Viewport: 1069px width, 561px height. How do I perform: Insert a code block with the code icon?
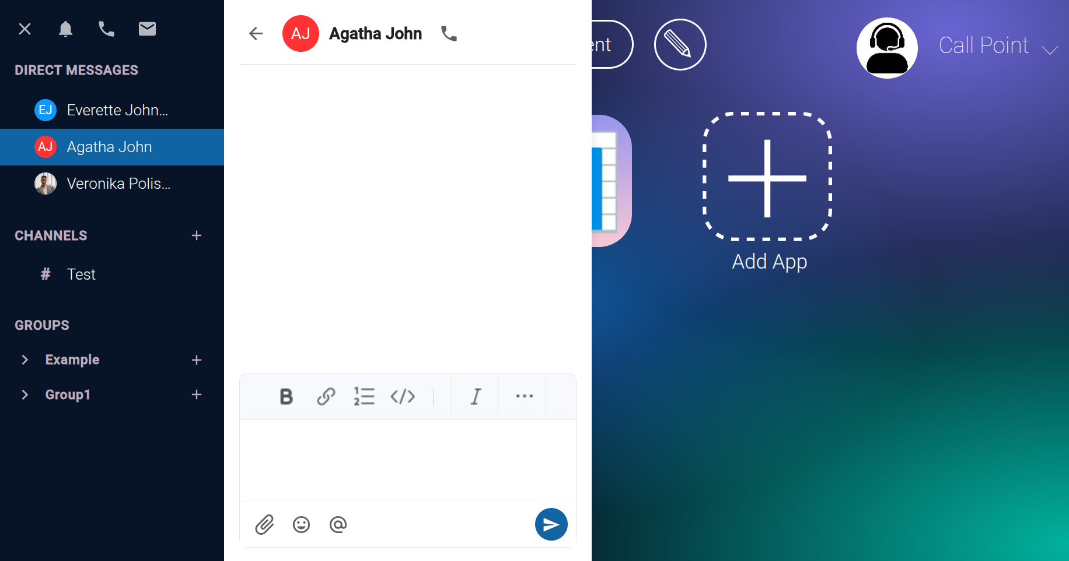click(403, 397)
